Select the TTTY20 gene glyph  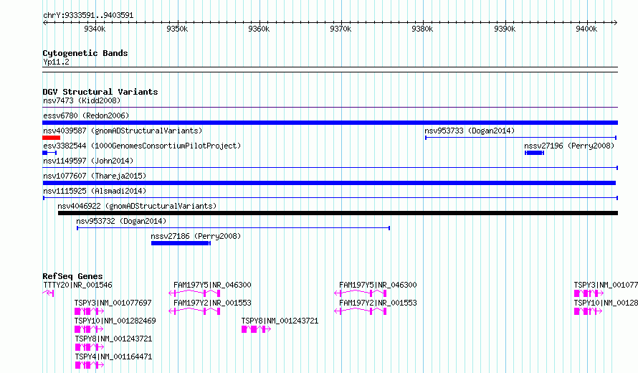pyautogui.click(x=49, y=293)
